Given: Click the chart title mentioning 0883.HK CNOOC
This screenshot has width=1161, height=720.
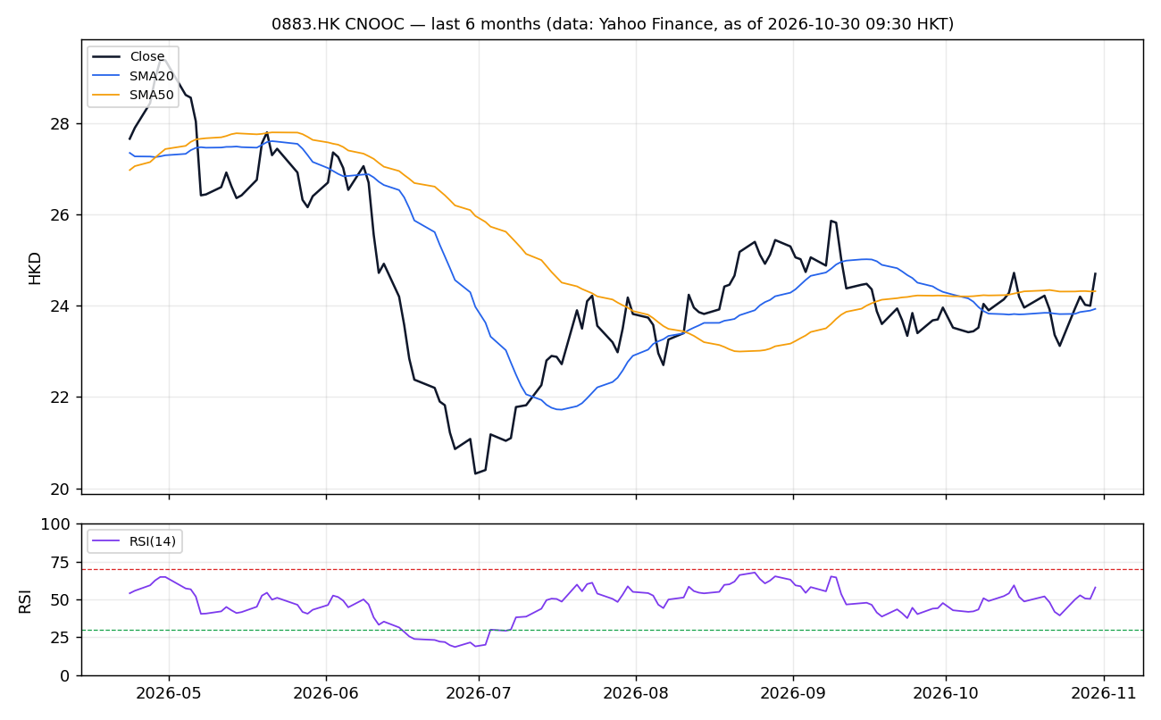Looking at the screenshot, I should (613, 24).
